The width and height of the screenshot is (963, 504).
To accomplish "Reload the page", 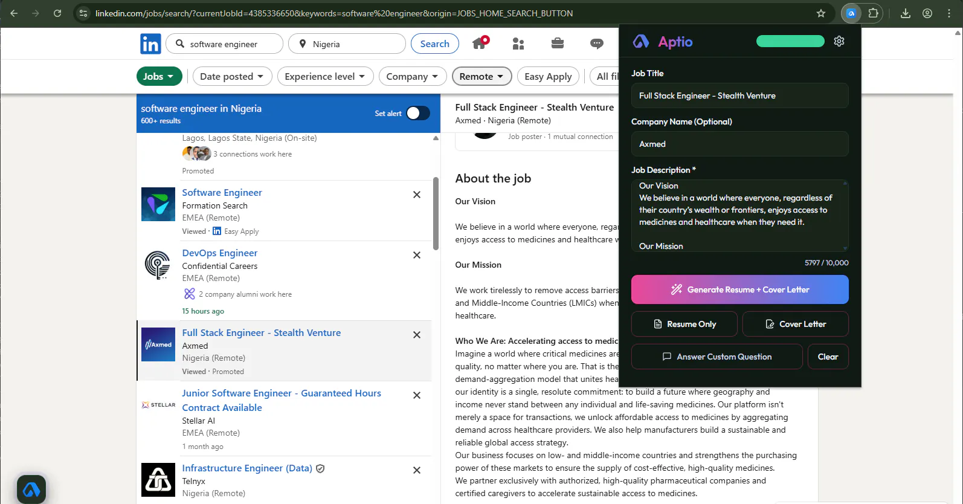I will pos(57,13).
